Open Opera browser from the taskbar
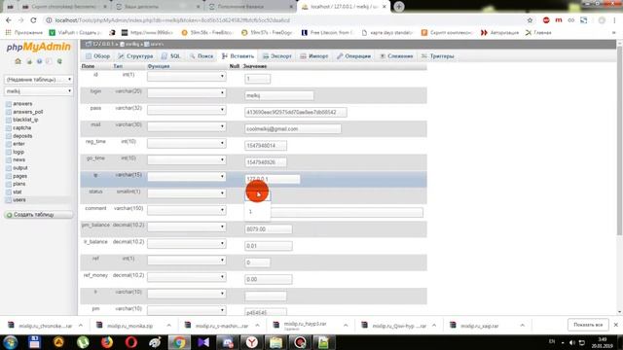This screenshot has width=623, height=350. coord(131,342)
